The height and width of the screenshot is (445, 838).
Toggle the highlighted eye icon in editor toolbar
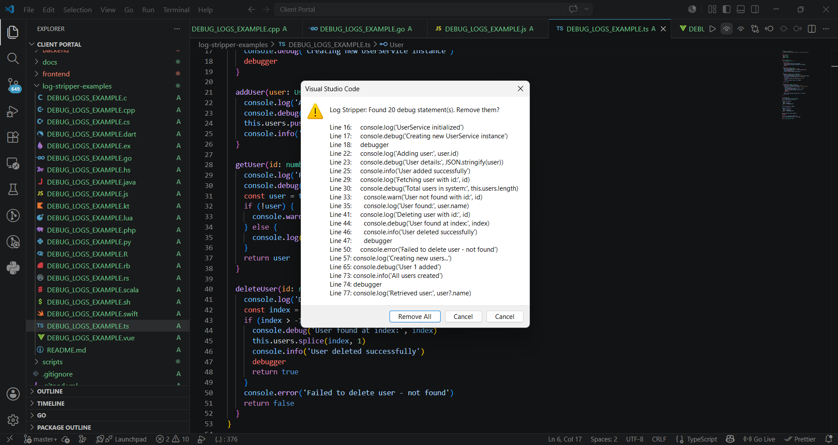727,29
